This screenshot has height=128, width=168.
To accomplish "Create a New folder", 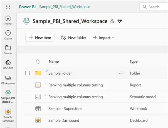I will pos(74,38).
